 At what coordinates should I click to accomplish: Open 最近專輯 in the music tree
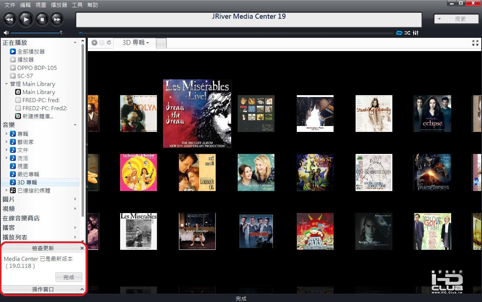pos(24,174)
